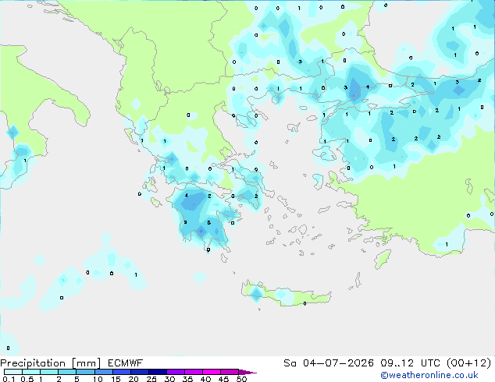Select the 45–50 mm legend color swatch
Image resolution: width=495 pixels, height=382 pixels.
click(230, 372)
